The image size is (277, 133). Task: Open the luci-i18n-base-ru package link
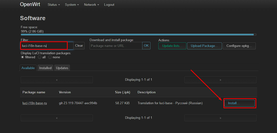point(35,103)
